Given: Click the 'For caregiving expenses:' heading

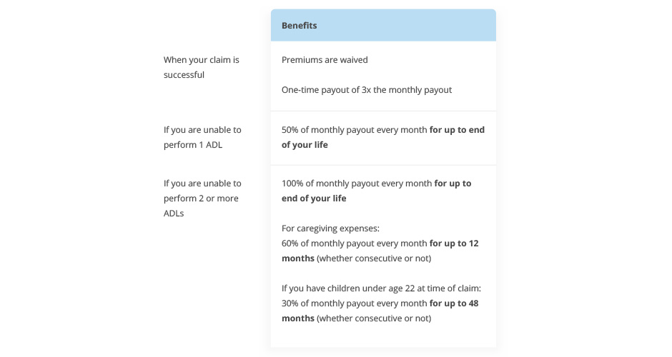Looking at the screenshot, I should coord(330,228).
